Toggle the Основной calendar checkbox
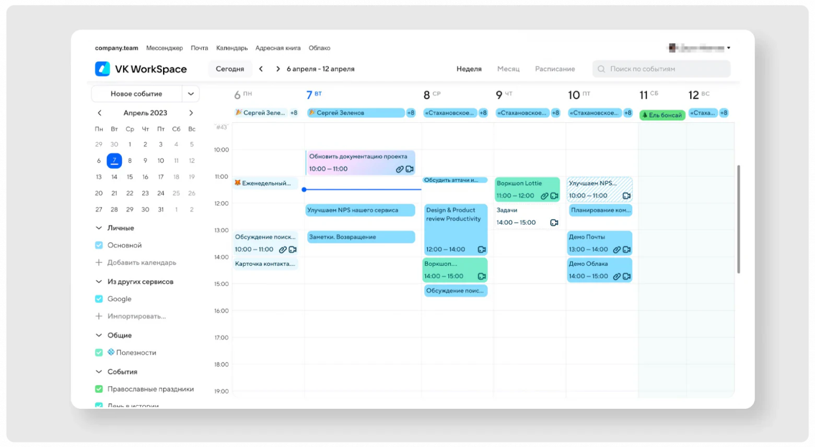 tap(99, 245)
